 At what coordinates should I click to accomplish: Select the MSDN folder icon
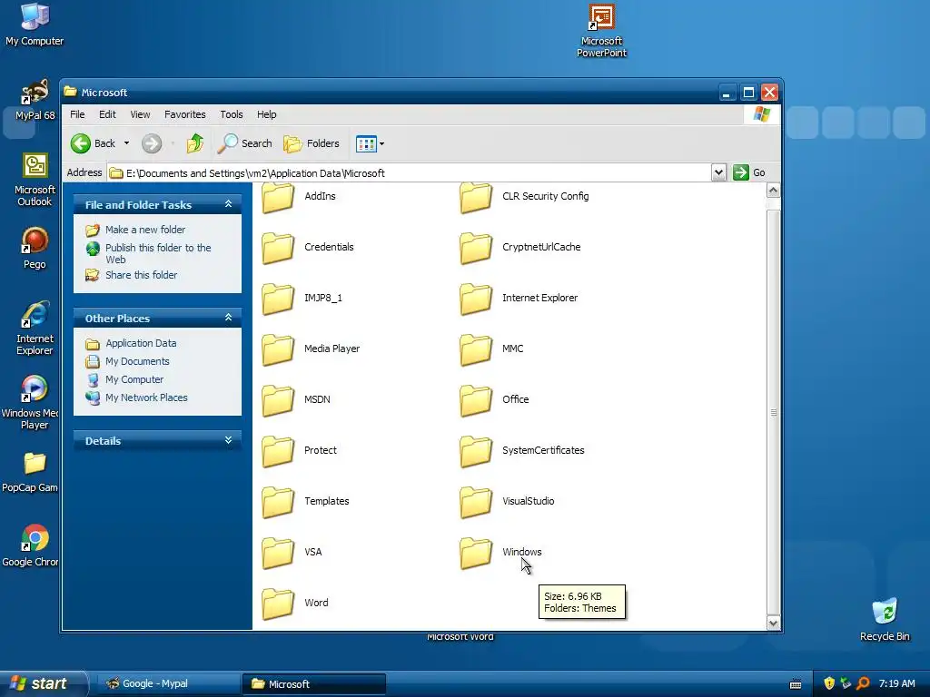278,400
